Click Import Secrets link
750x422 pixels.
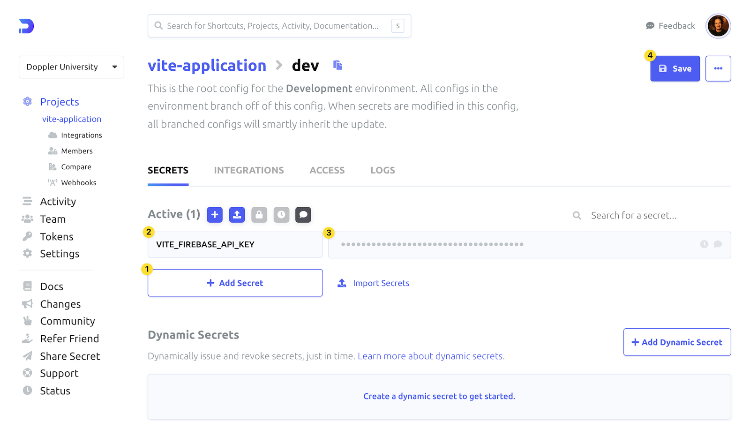[374, 283]
